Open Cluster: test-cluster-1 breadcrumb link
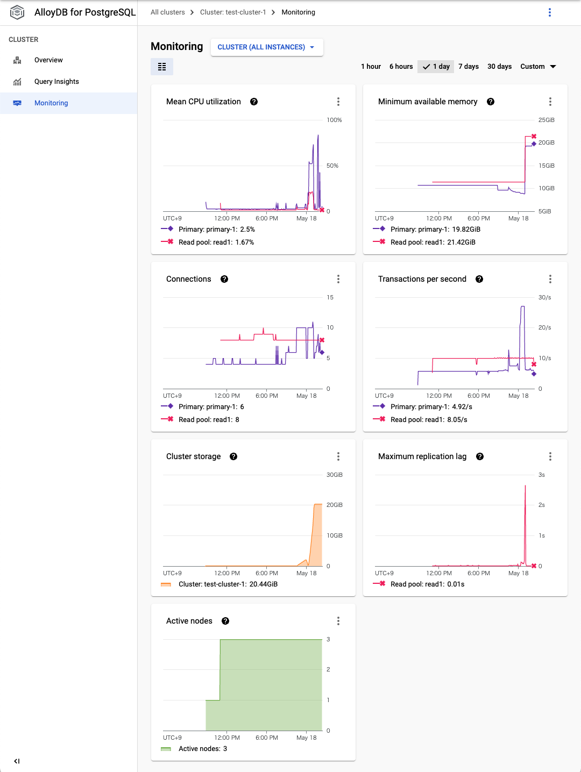581x772 pixels. click(x=232, y=12)
